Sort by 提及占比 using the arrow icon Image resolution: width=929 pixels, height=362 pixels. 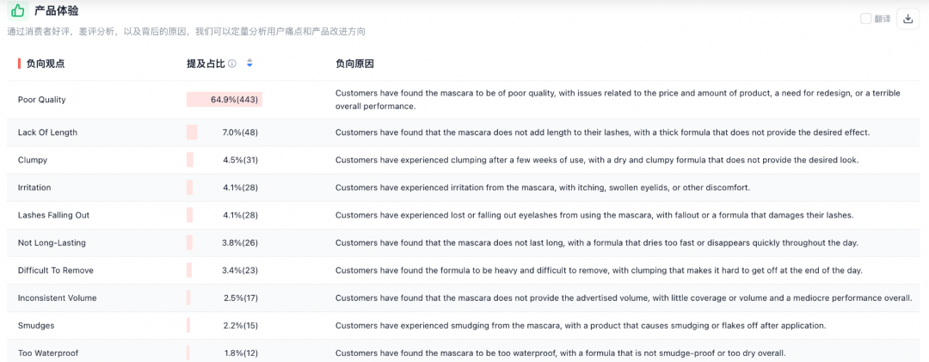click(249, 64)
